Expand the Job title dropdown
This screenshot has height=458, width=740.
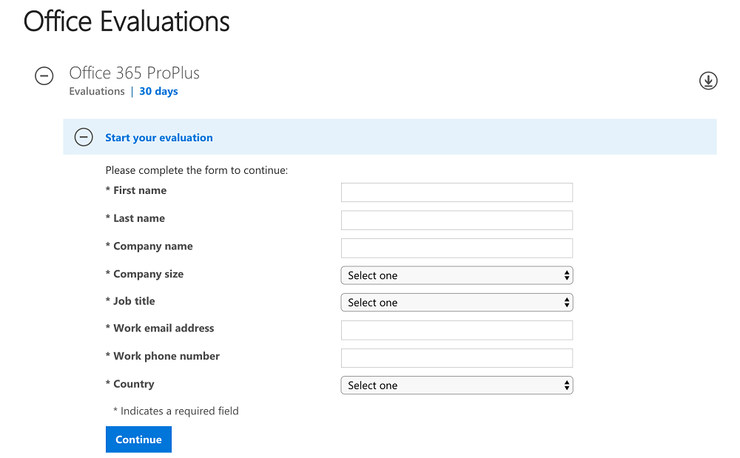click(457, 303)
